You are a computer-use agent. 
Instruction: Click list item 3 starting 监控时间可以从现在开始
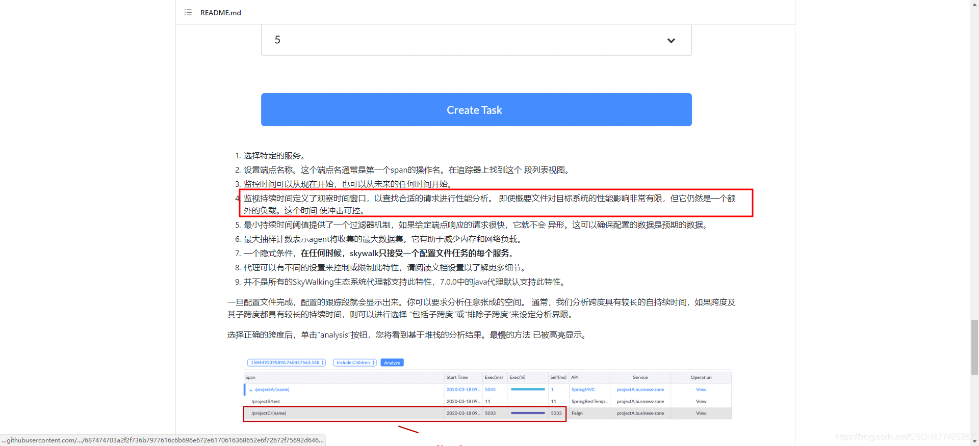pyautogui.click(x=349, y=184)
